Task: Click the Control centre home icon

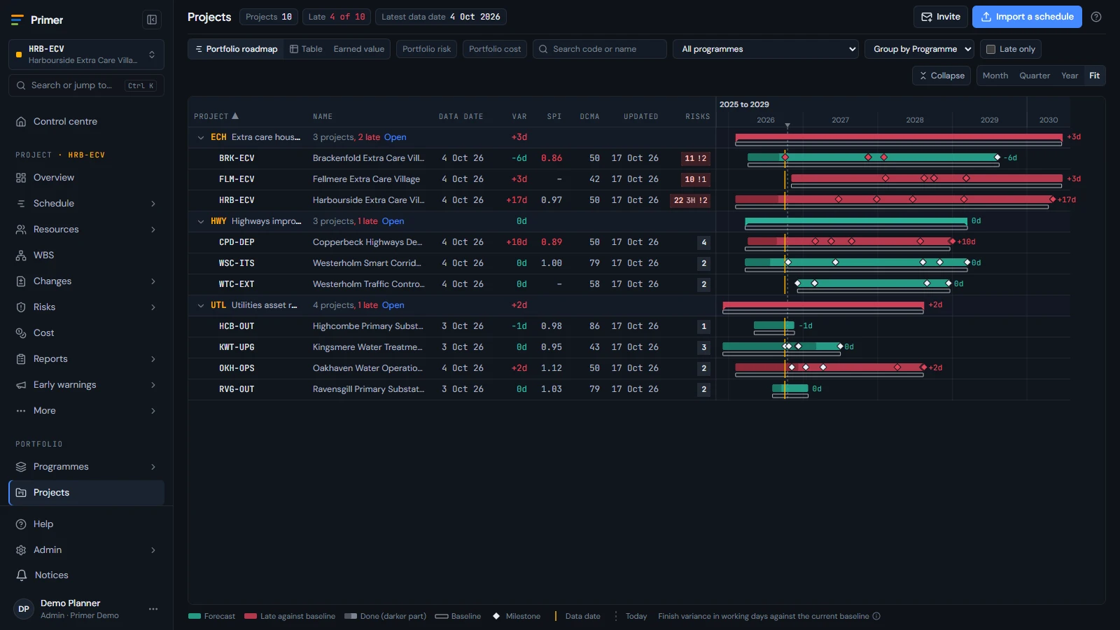Action: tap(21, 122)
